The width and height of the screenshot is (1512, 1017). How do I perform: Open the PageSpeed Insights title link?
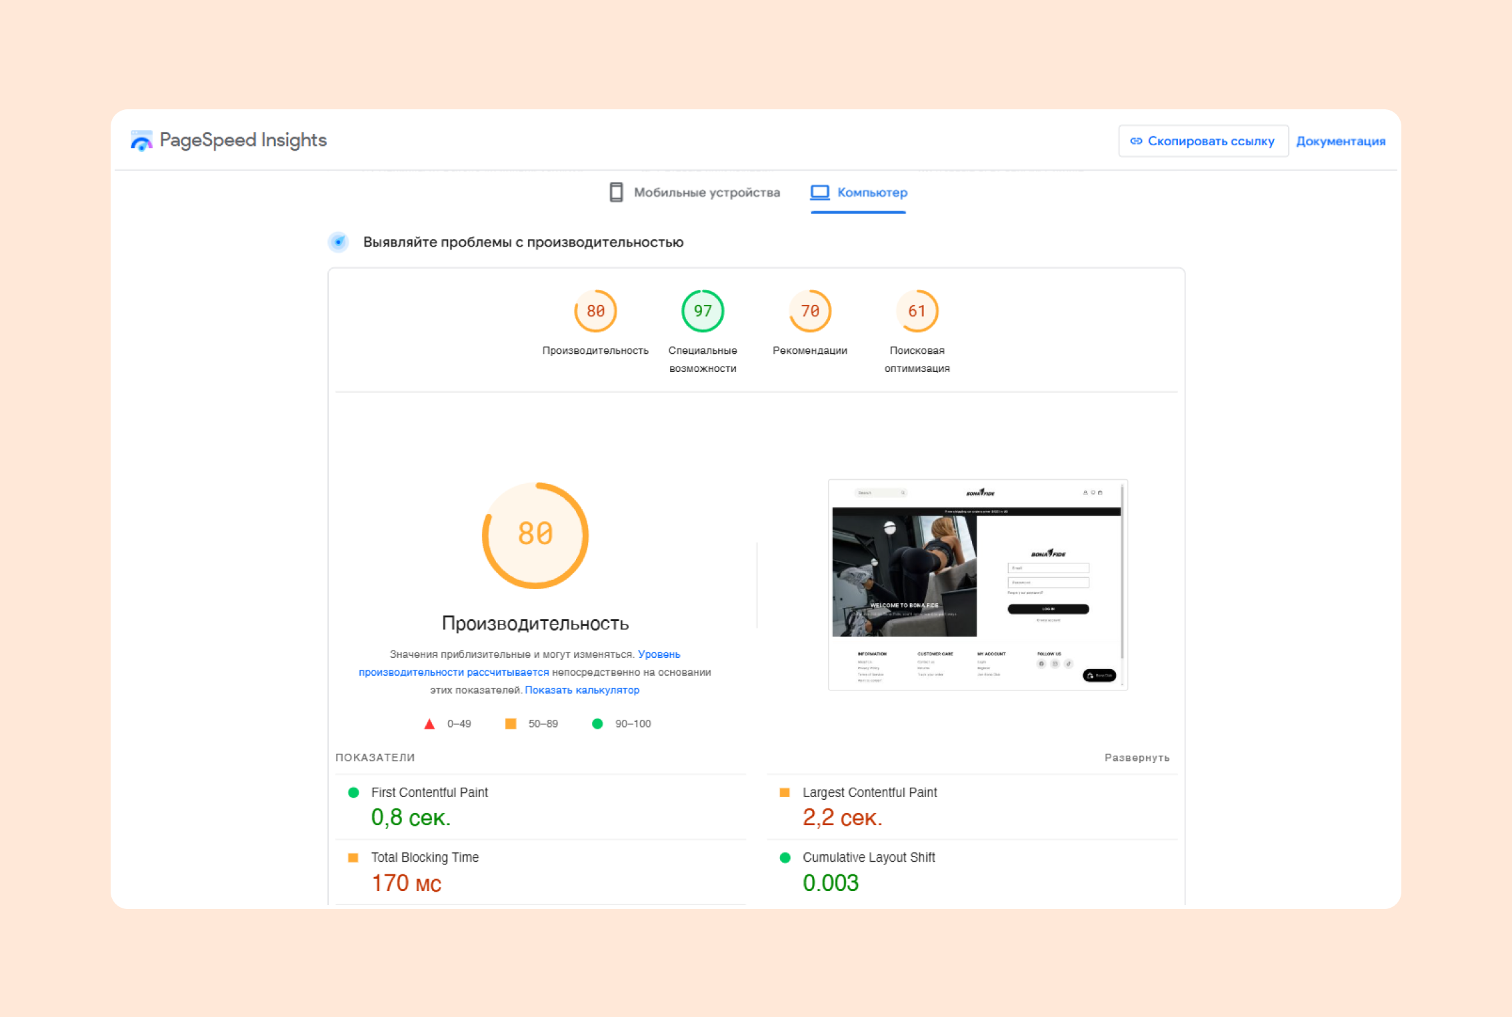click(243, 140)
